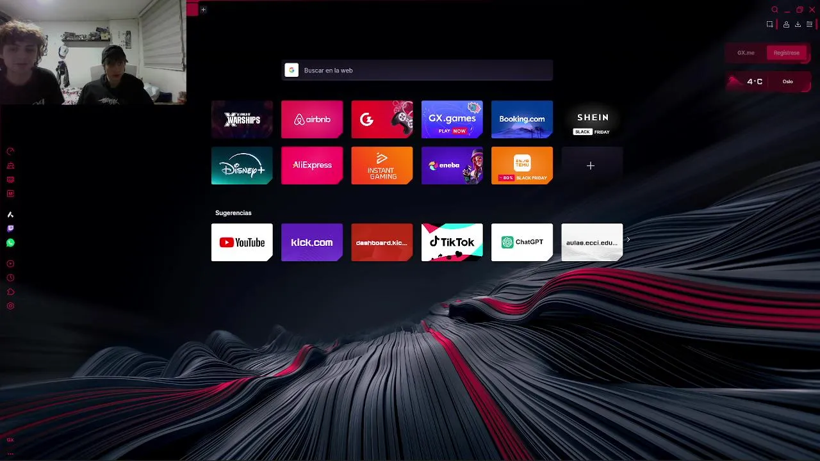Screen dimensions: 820x461
Task: Open the AliExpress speed dial tile
Action: [312, 166]
